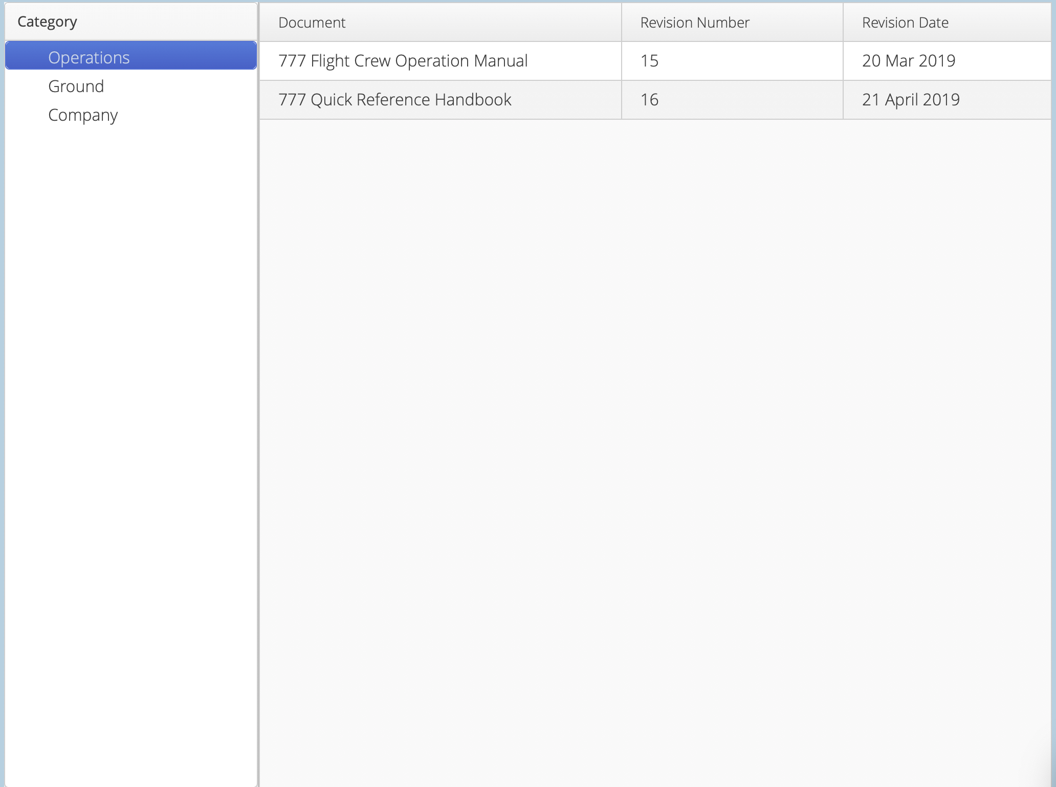The image size is (1056, 787).
Task: Select revision number 16 cell
Action: click(649, 100)
